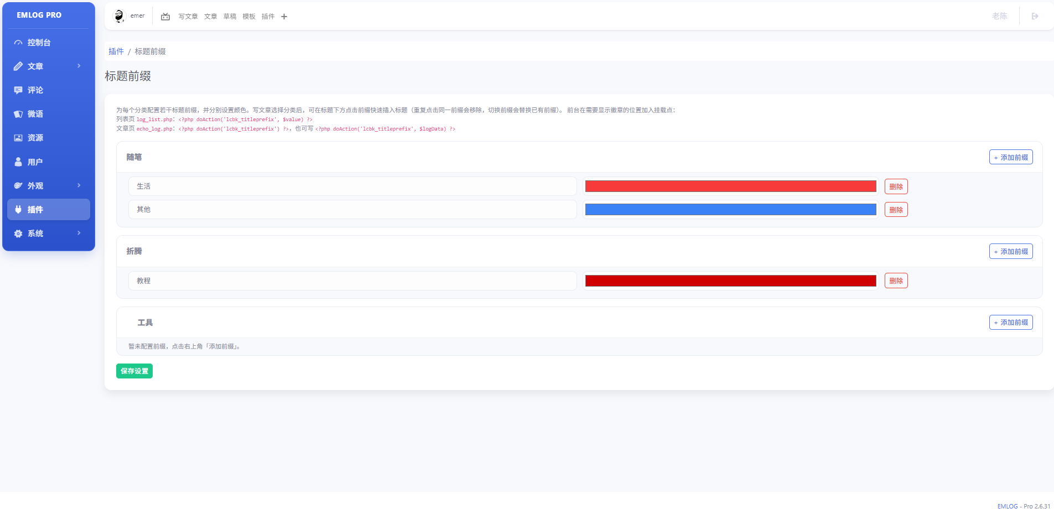
Task: Click the image icon for 资源
Action: (18, 138)
